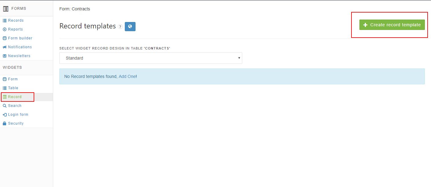Follow the Add One link

(x=127, y=76)
